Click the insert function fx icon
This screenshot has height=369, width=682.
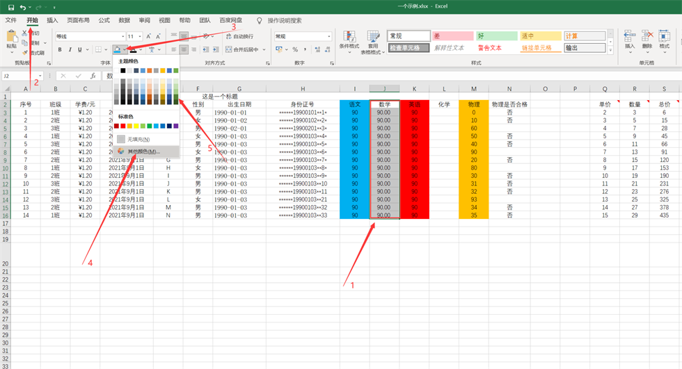(x=93, y=76)
